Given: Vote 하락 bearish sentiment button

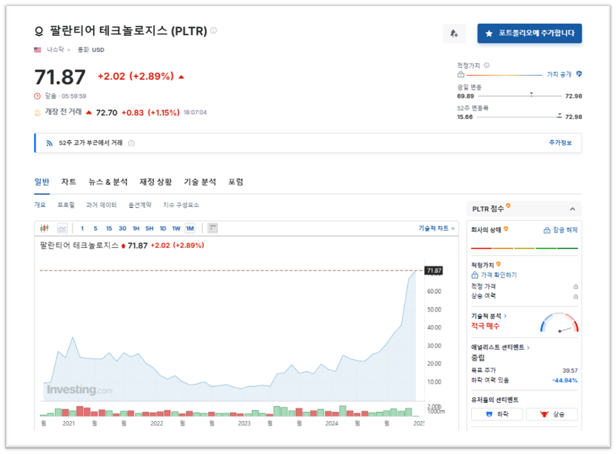Looking at the screenshot, I should (x=497, y=414).
